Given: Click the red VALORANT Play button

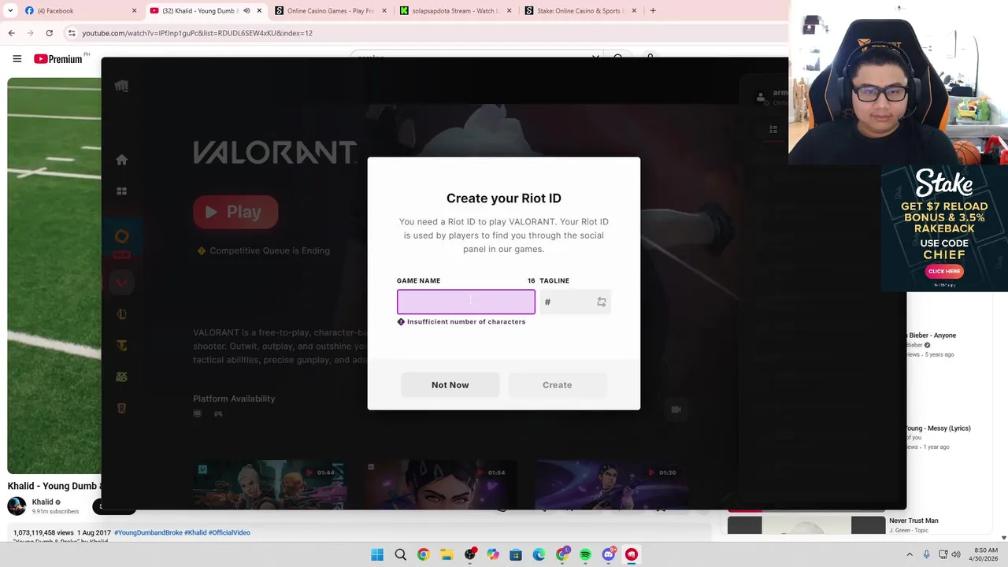Looking at the screenshot, I should (235, 212).
